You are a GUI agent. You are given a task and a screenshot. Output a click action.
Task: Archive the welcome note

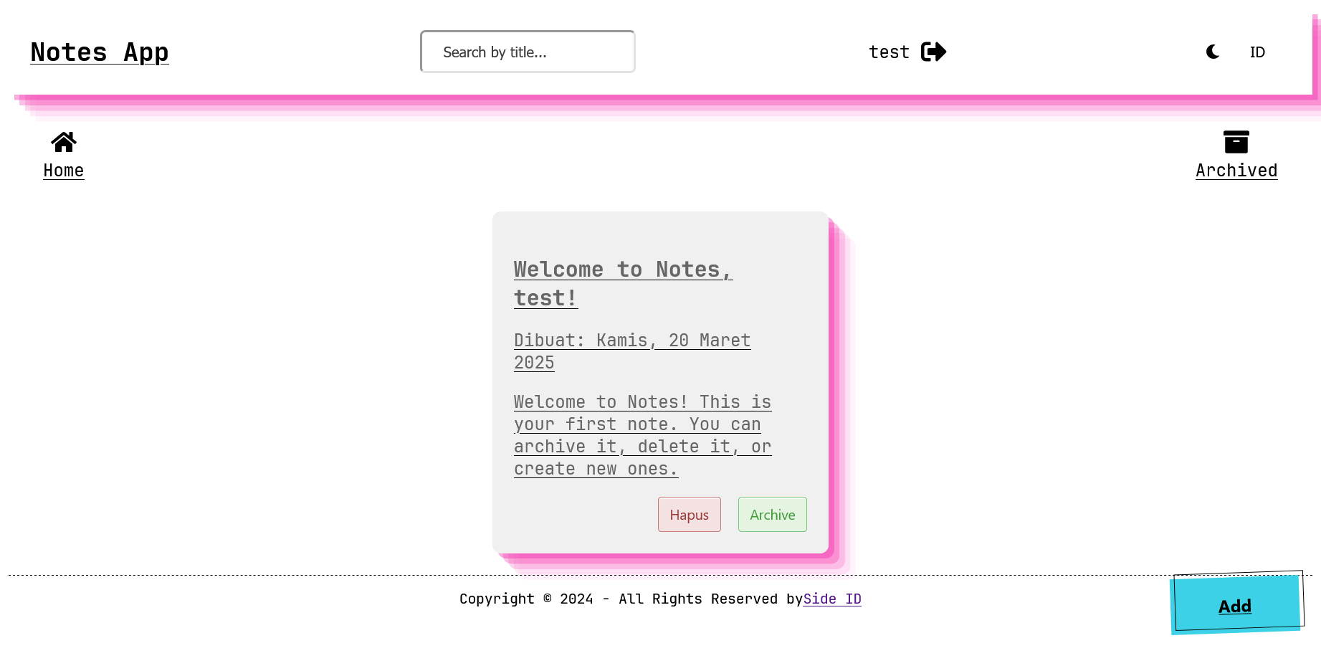773,515
